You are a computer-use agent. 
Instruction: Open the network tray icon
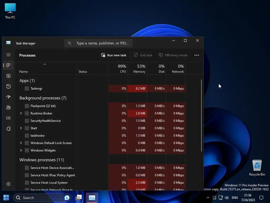pos(221,198)
